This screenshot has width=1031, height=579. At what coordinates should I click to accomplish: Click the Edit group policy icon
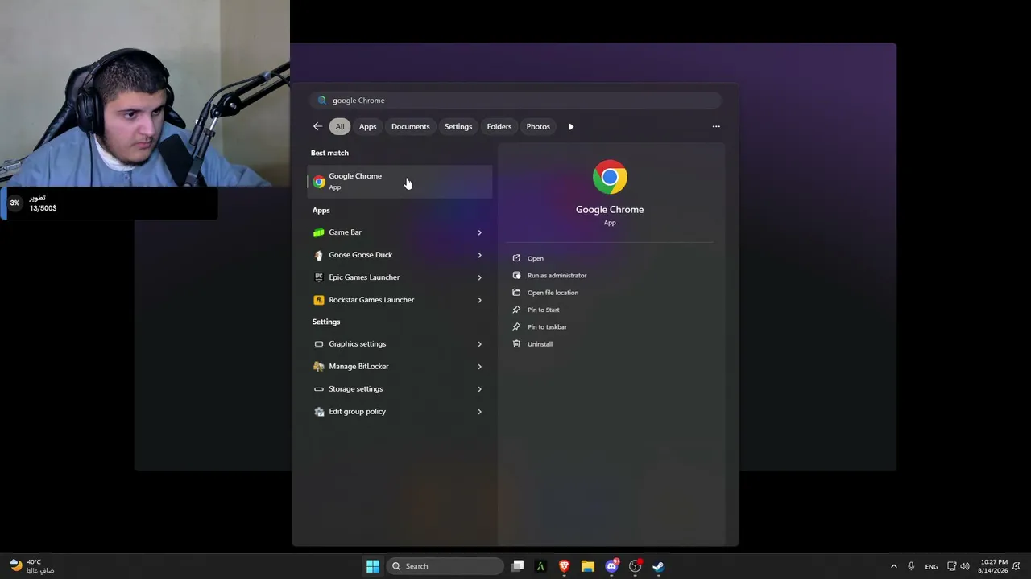click(x=319, y=412)
